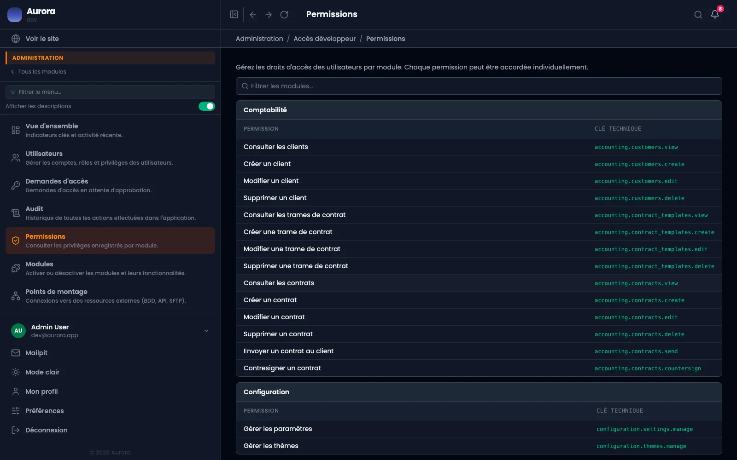Screen dimensions: 737x460
Task: Click the Déconnexion logout icon
Action: 16,430
